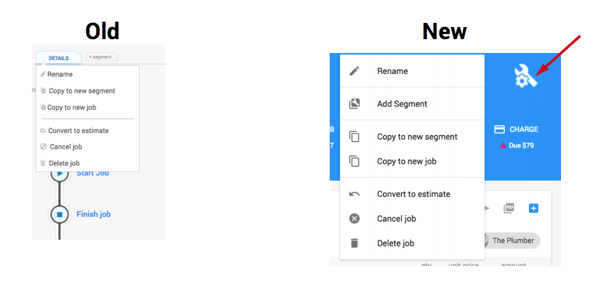This screenshot has height=283, width=593.
Task: Click the cancel circle icon in old menu
Action: pos(43,147)
